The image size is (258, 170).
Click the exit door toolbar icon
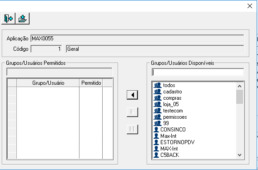pos(8,19)
